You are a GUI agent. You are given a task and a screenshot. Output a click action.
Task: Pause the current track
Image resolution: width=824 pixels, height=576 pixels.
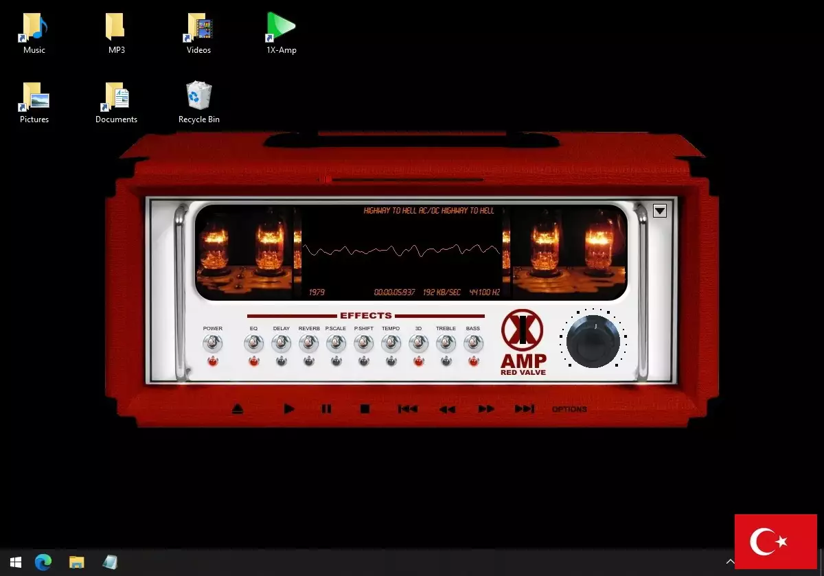tap(326, 409)
